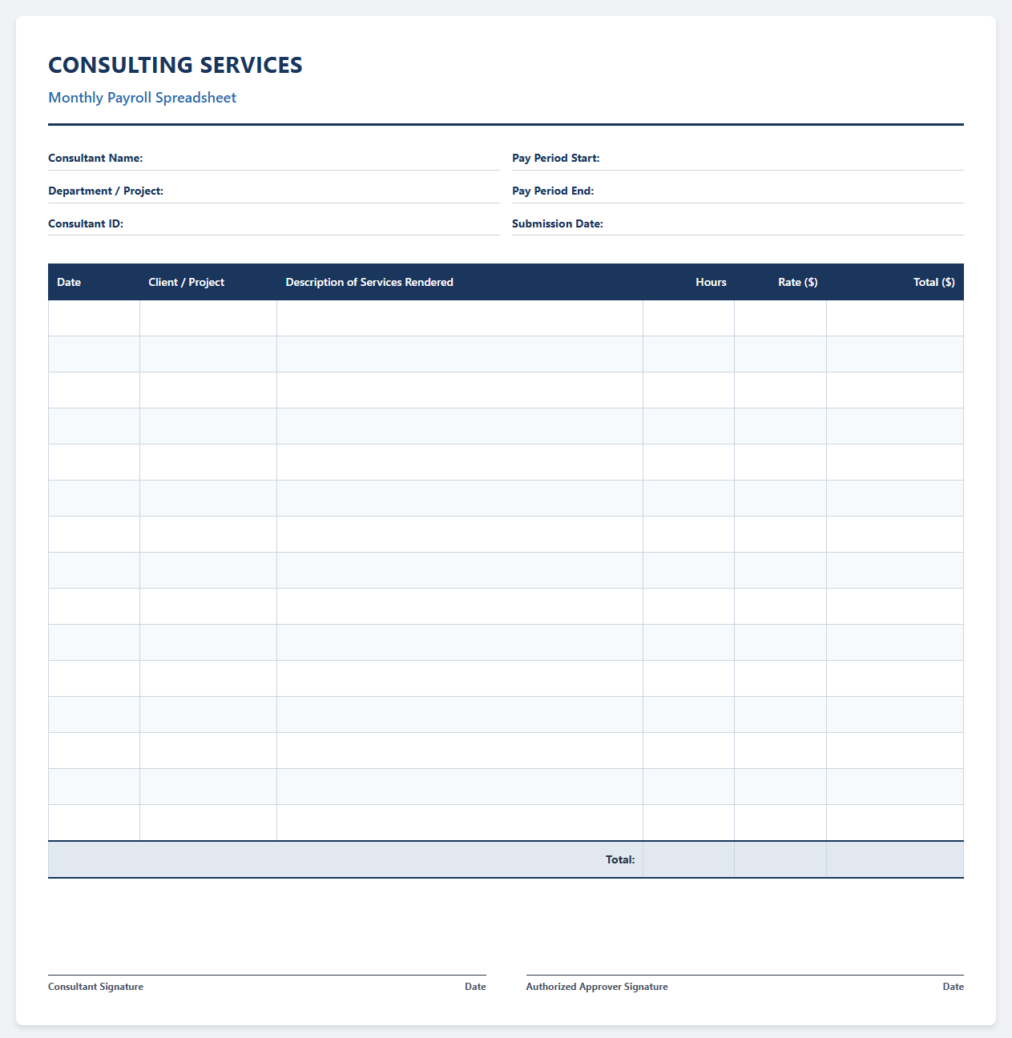Image resolution: width=1012 pixels, height=1038 pixels.
Task: Click the Rate ($) column header
Action: [780, 282]
